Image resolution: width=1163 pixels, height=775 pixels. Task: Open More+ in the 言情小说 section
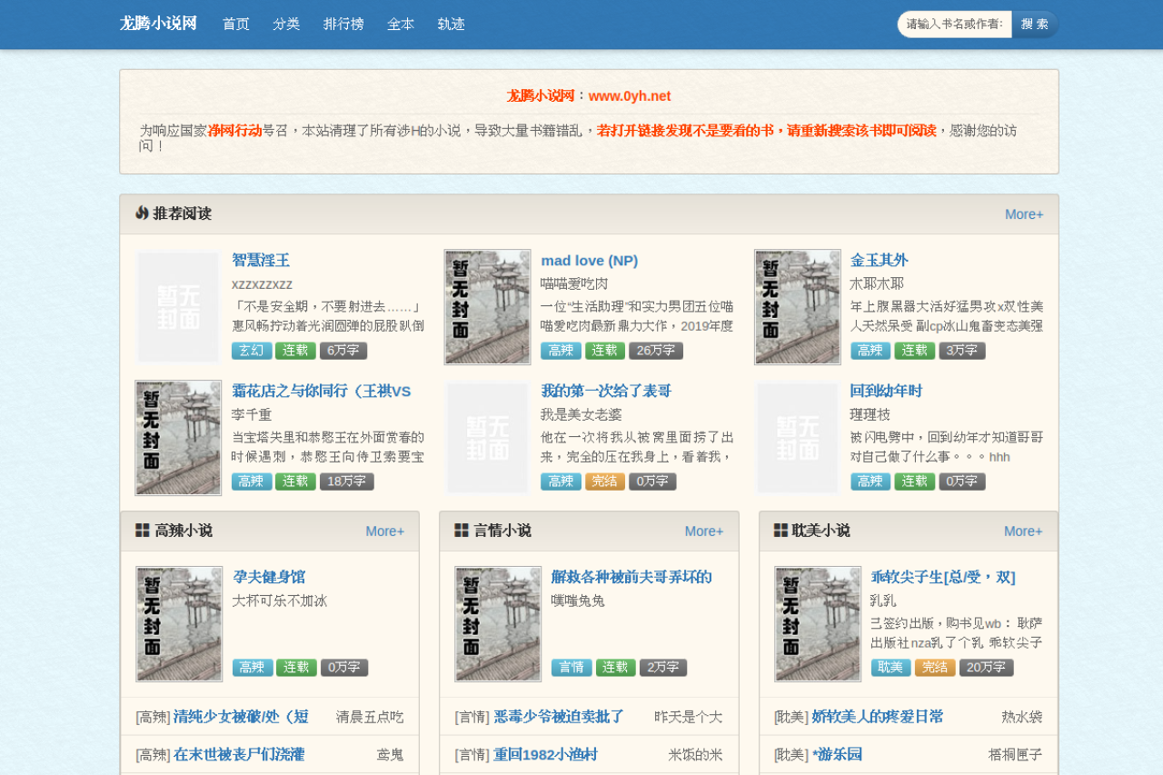(704, 532)
